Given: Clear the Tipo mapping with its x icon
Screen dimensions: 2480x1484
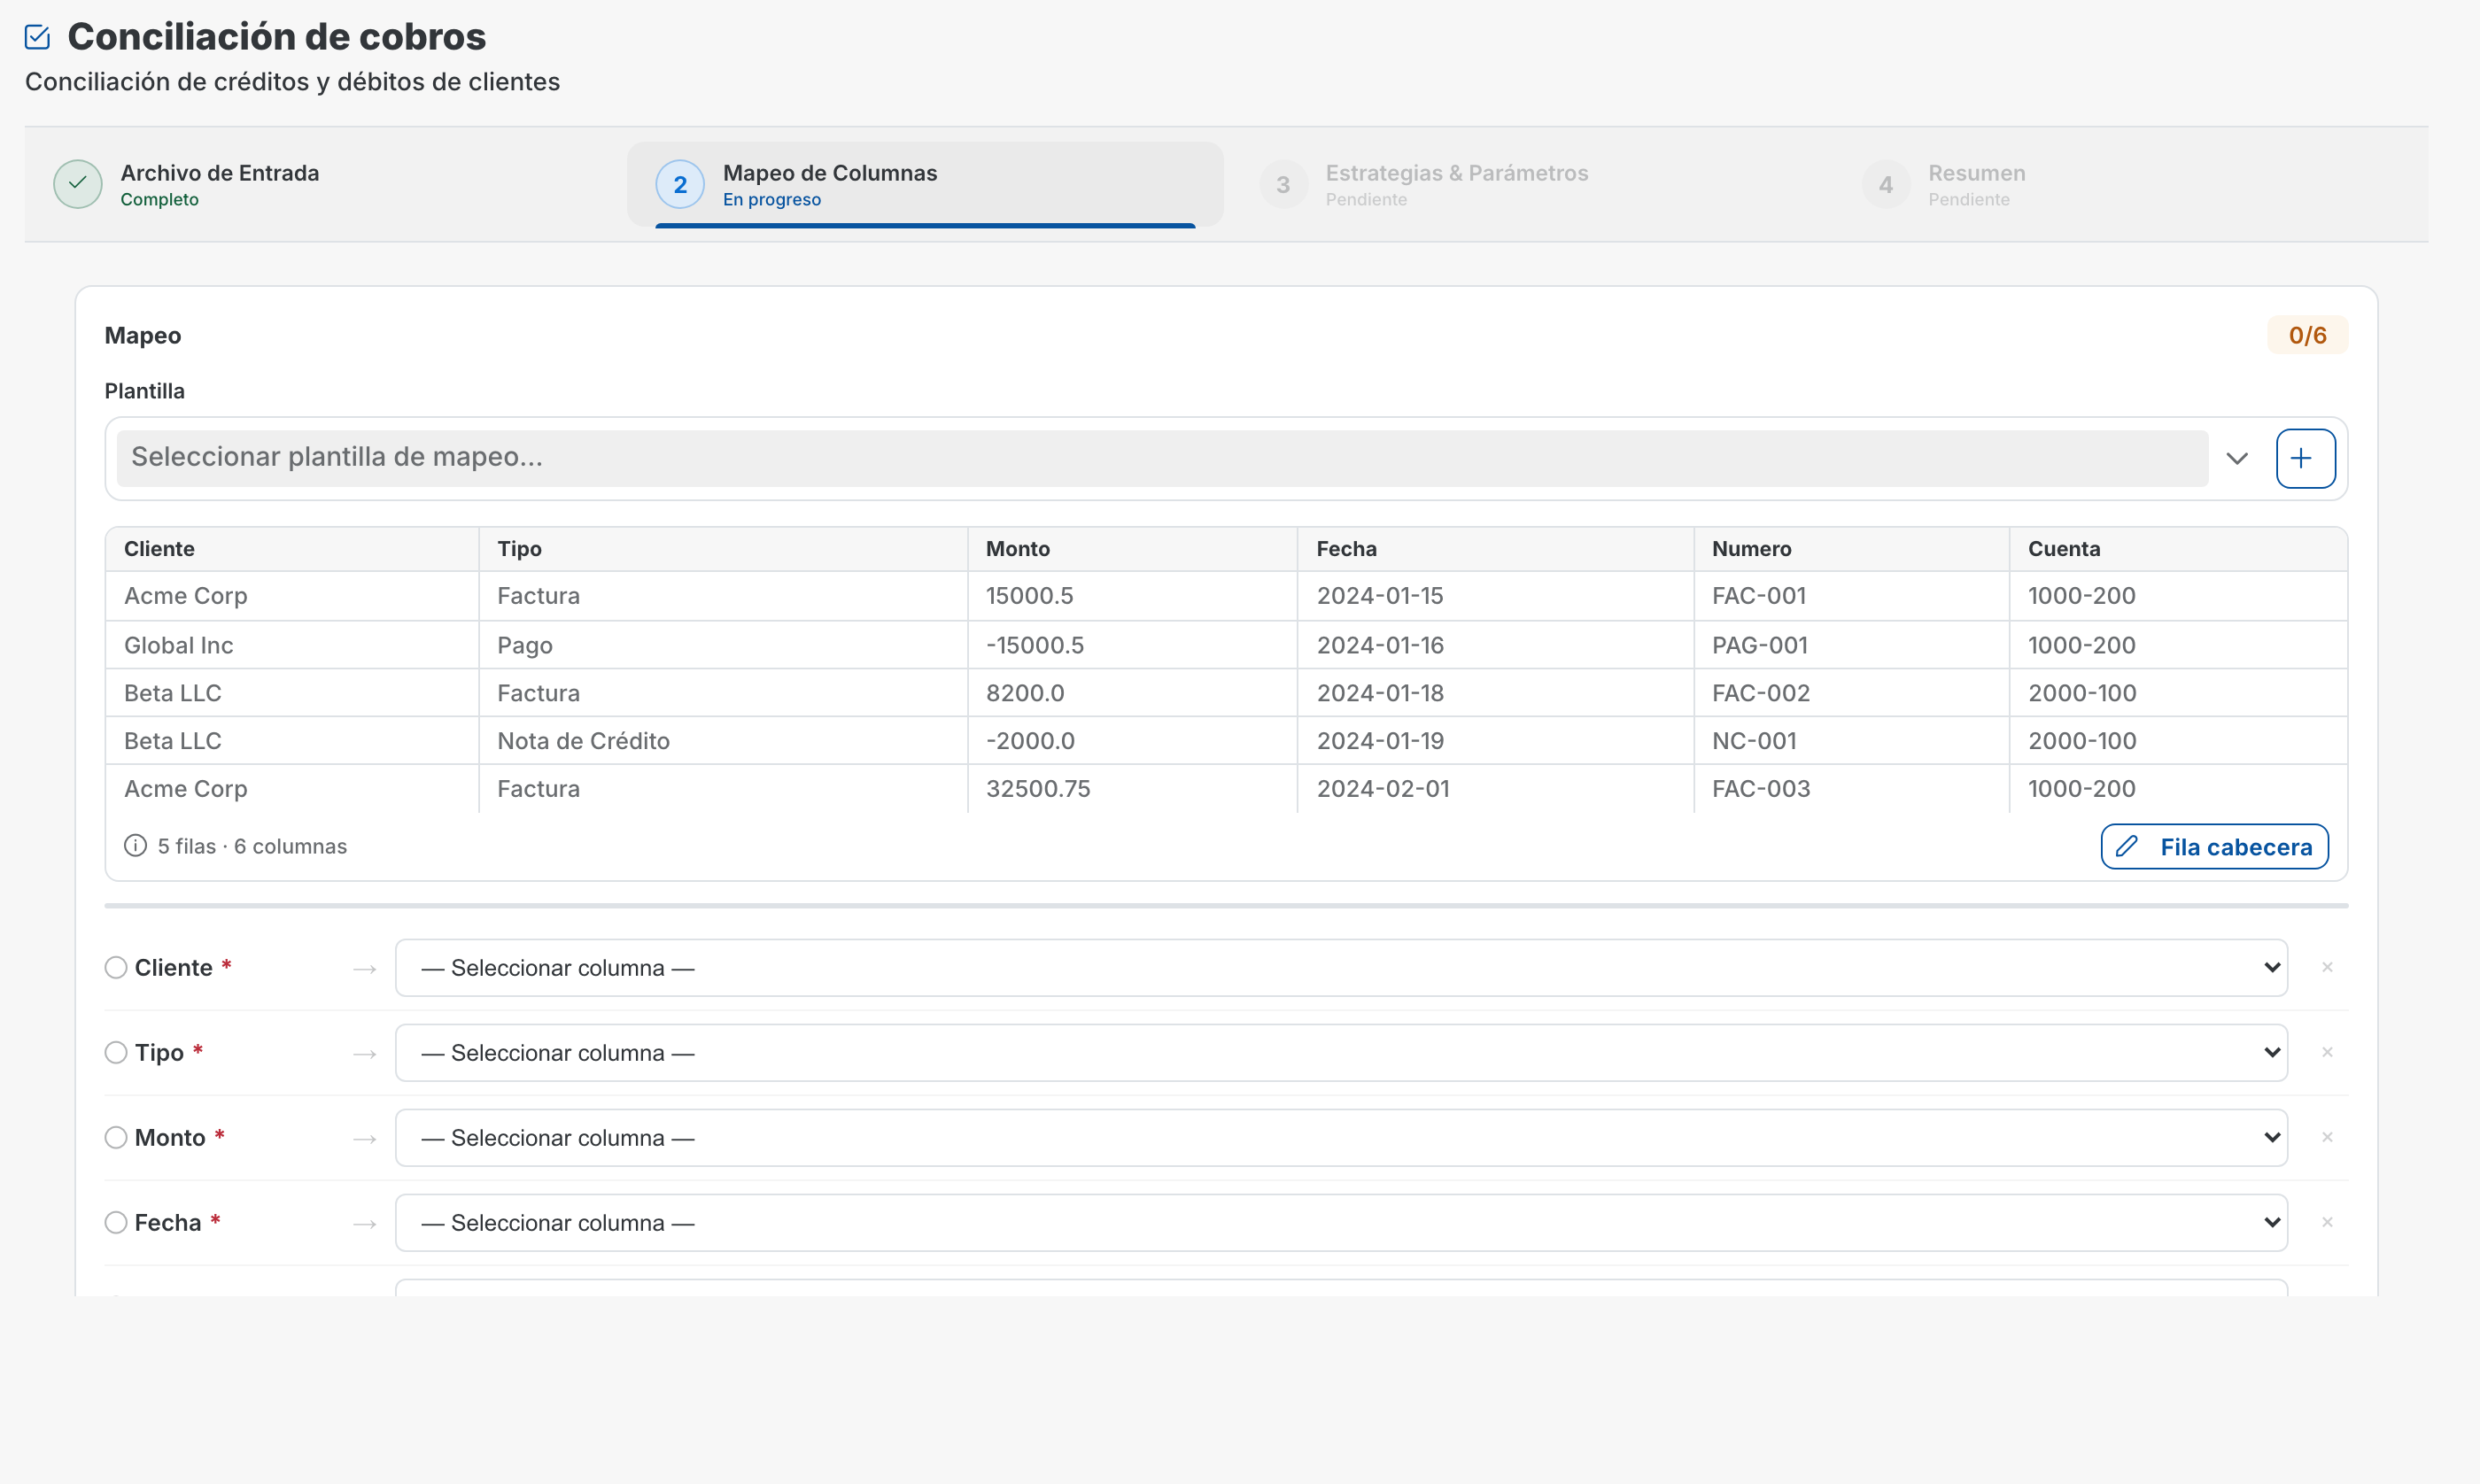Looking at the screenshot, I should 2327,1052.
